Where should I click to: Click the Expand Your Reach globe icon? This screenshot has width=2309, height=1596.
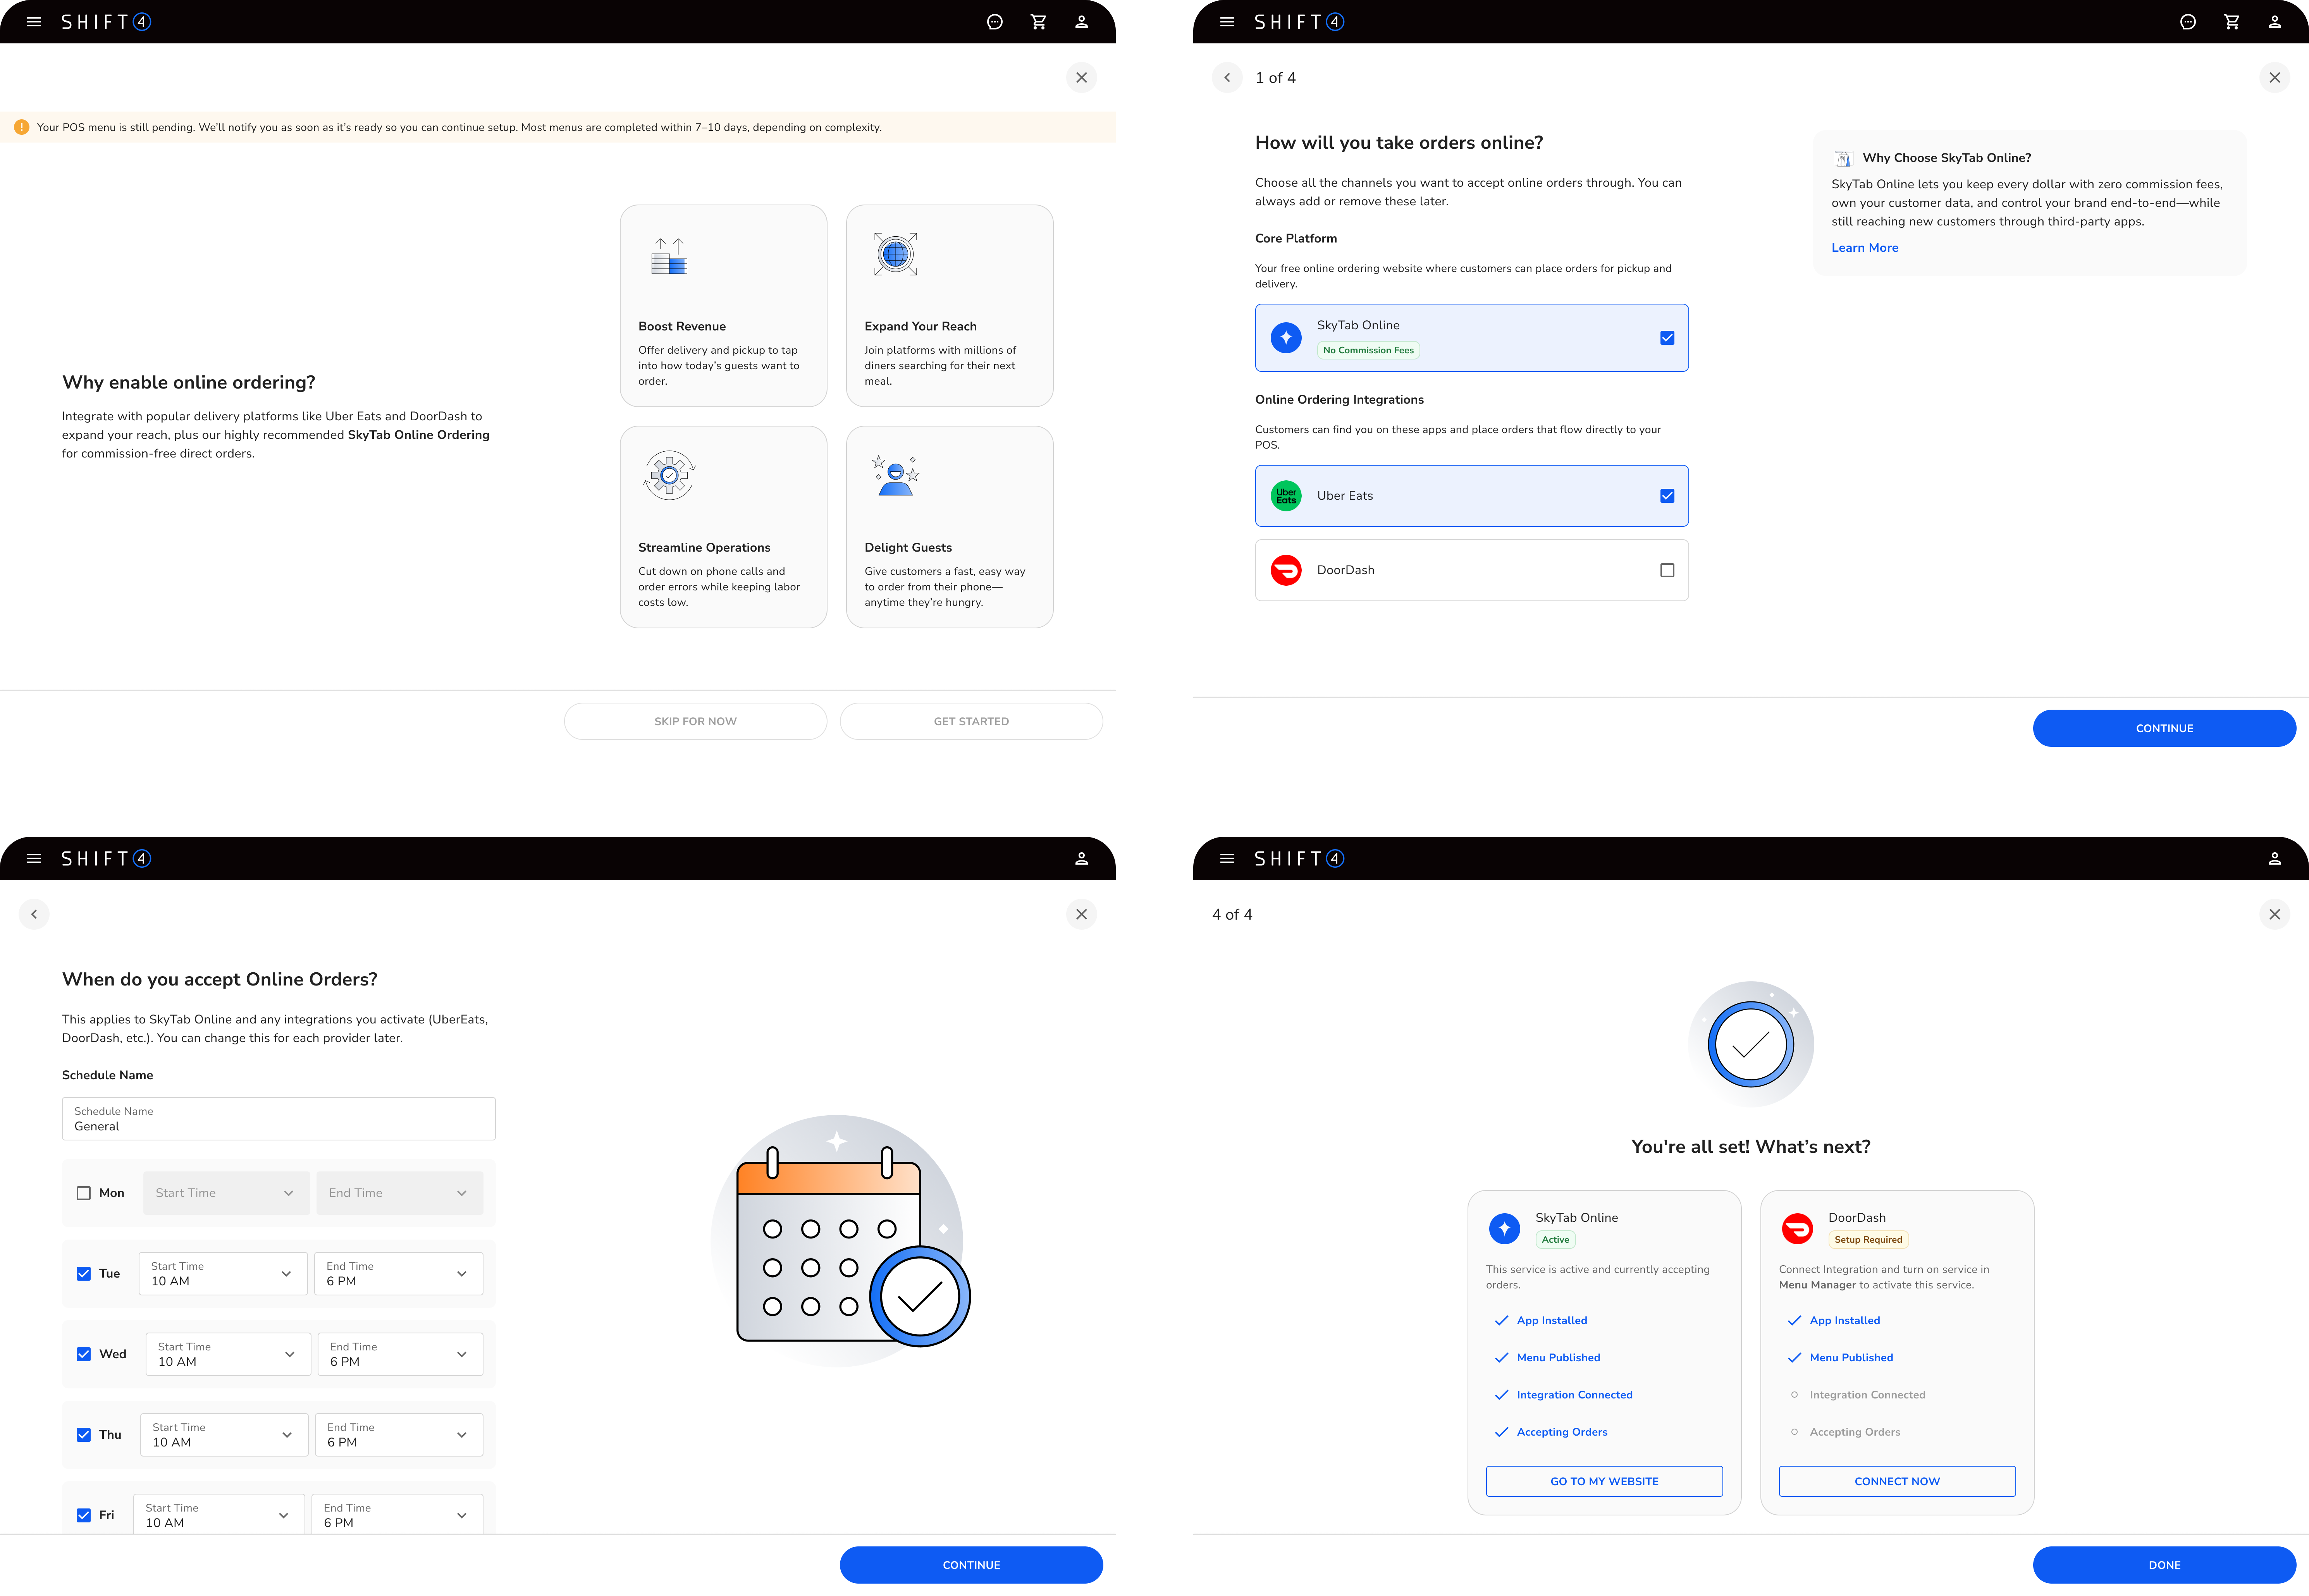[x=895, y=254]
